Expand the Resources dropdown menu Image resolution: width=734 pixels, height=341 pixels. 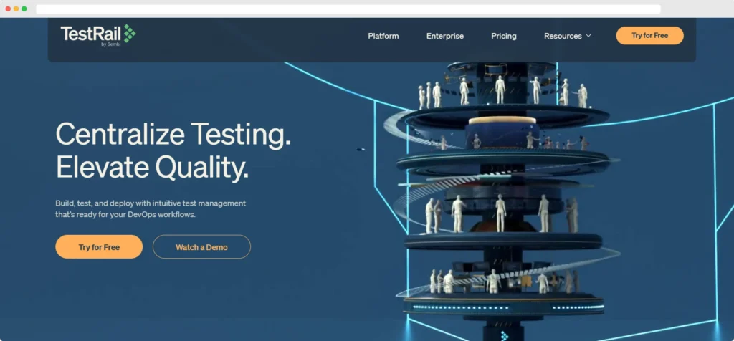pos(563,36)
